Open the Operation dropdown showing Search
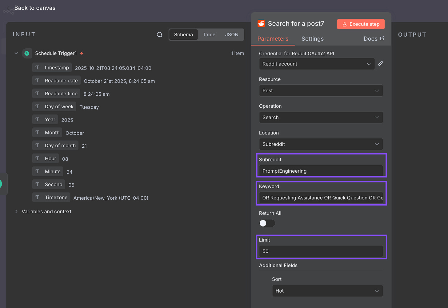 pos(321,117)
